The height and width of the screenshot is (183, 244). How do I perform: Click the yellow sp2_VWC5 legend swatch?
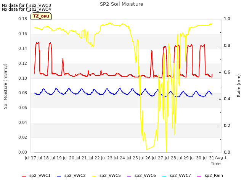pyautogui.click(x=94, y=176)
